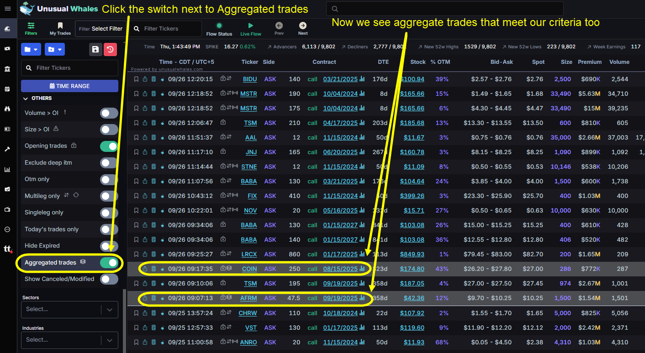Click the Filters icon in the top toolbar
The image size is (645, 353).
(x=31, y=28)
